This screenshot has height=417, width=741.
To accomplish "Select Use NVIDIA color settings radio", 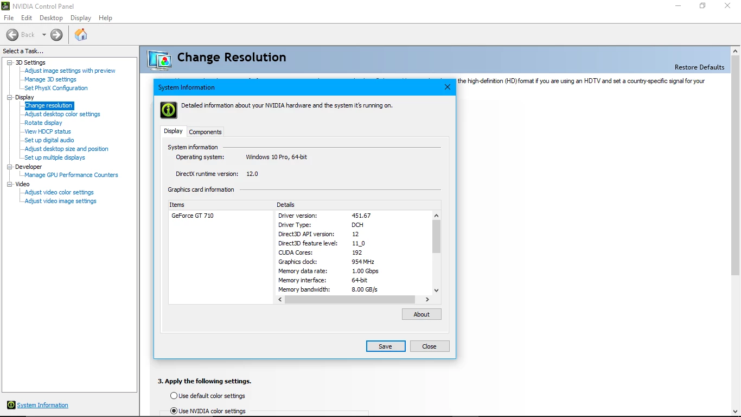I will (174, 411).
